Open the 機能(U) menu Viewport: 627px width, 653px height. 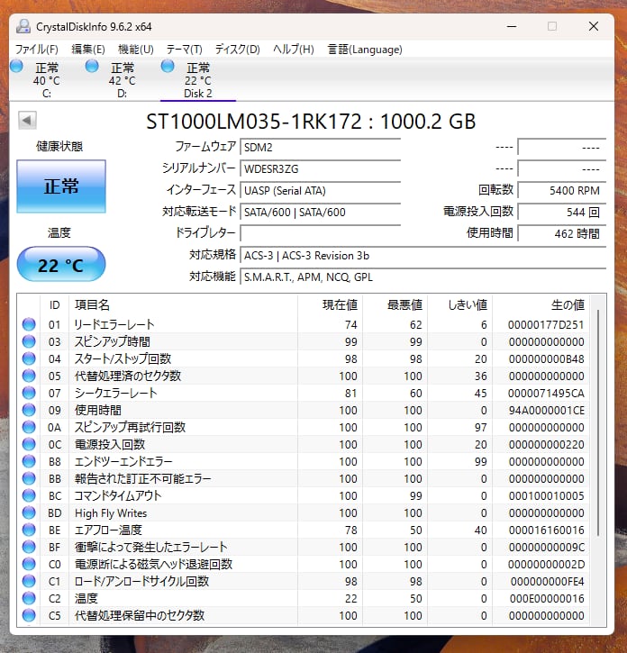point(135,49)
